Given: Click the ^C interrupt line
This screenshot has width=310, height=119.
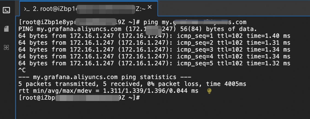Looking at the screenshot, I should pos(23,70).
